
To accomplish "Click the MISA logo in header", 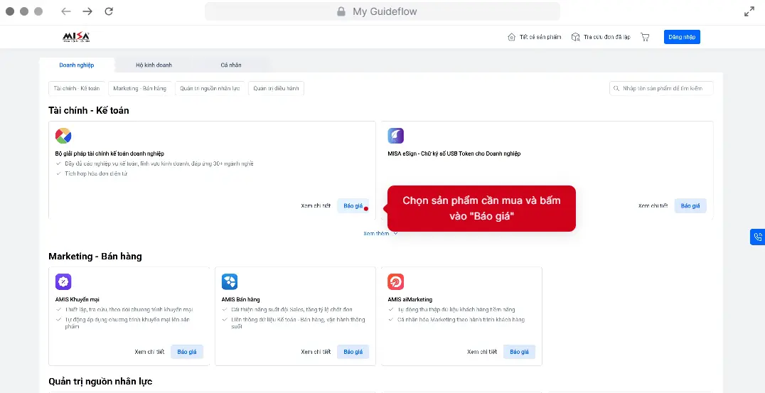I will (76, 37).
